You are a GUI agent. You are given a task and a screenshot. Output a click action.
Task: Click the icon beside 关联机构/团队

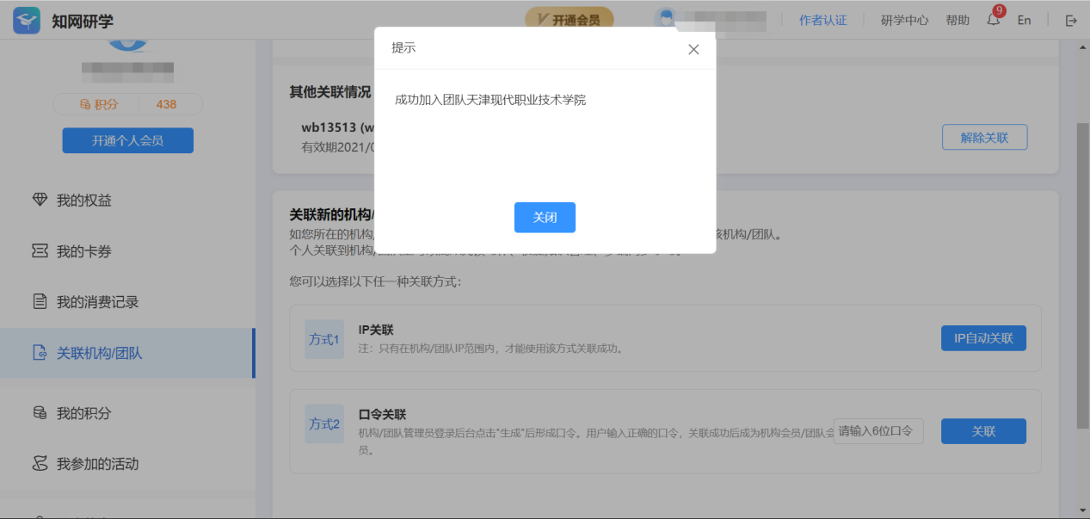point(40,353)
